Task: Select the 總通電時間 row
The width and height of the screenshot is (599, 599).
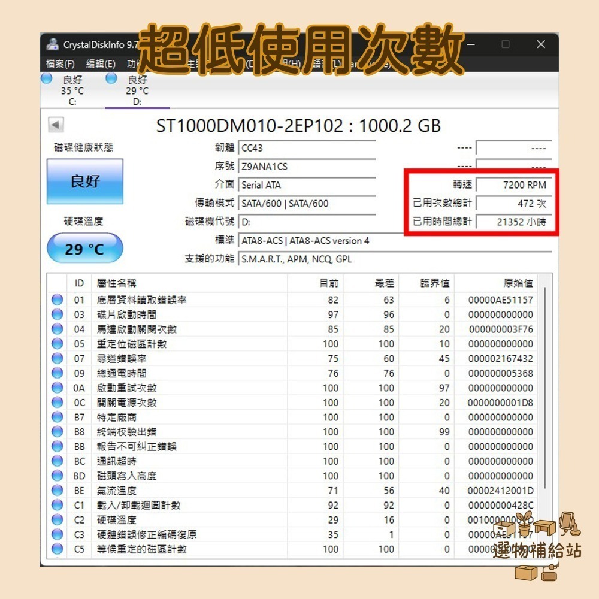Action: [x=293, y=373]
